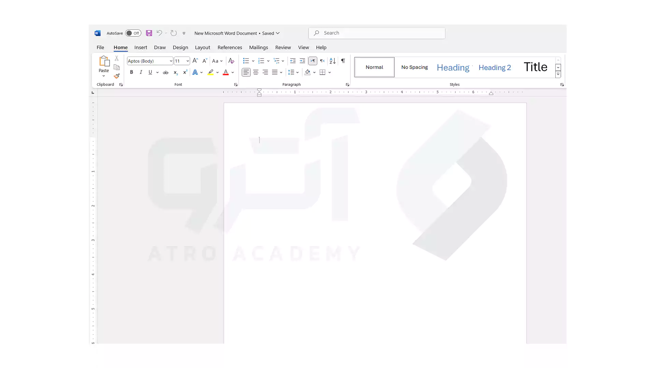Align text to the right
This screenshot has height=368, width=655.
pos(265,72)
